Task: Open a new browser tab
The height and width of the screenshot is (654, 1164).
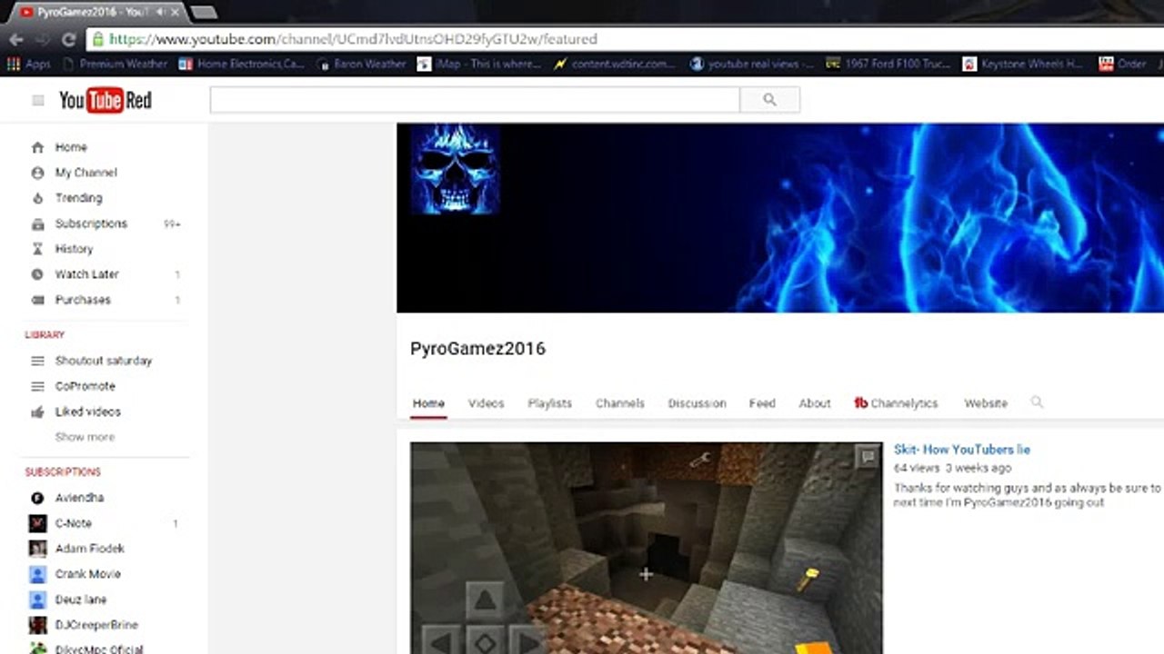Action: tap(204, 12)
